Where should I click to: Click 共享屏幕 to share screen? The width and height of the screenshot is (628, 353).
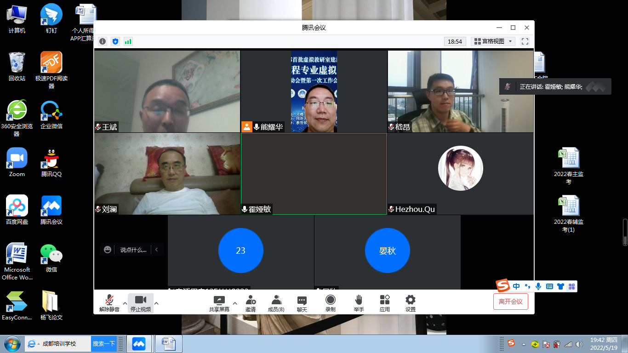[x=219, y=303]
